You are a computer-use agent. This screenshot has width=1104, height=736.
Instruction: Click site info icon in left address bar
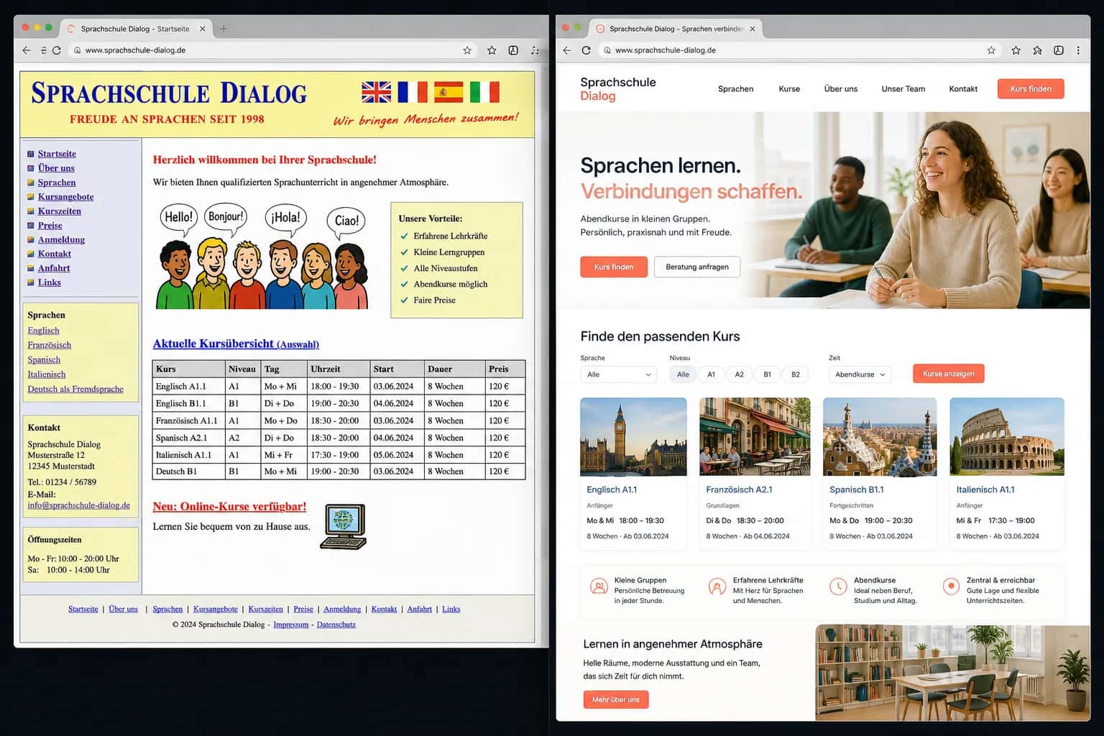click(77, 50)
